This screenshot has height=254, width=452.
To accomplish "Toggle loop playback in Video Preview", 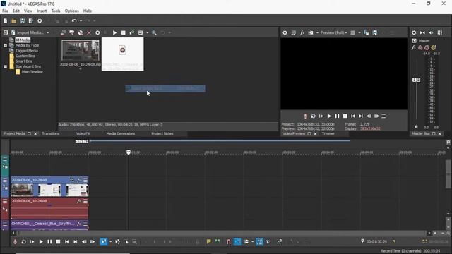I will (313, 116).
